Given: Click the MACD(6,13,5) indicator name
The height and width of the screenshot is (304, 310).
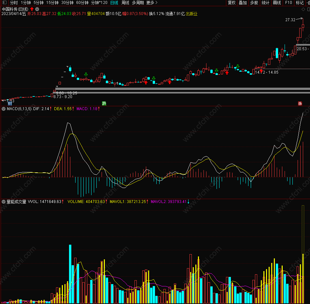Looking at the screenshot, I should point(19,109).
